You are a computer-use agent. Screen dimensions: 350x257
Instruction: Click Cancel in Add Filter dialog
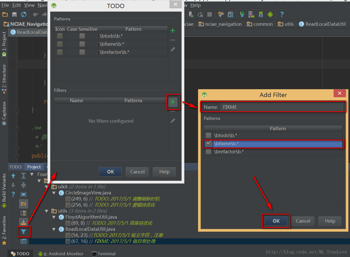(303, 221)
